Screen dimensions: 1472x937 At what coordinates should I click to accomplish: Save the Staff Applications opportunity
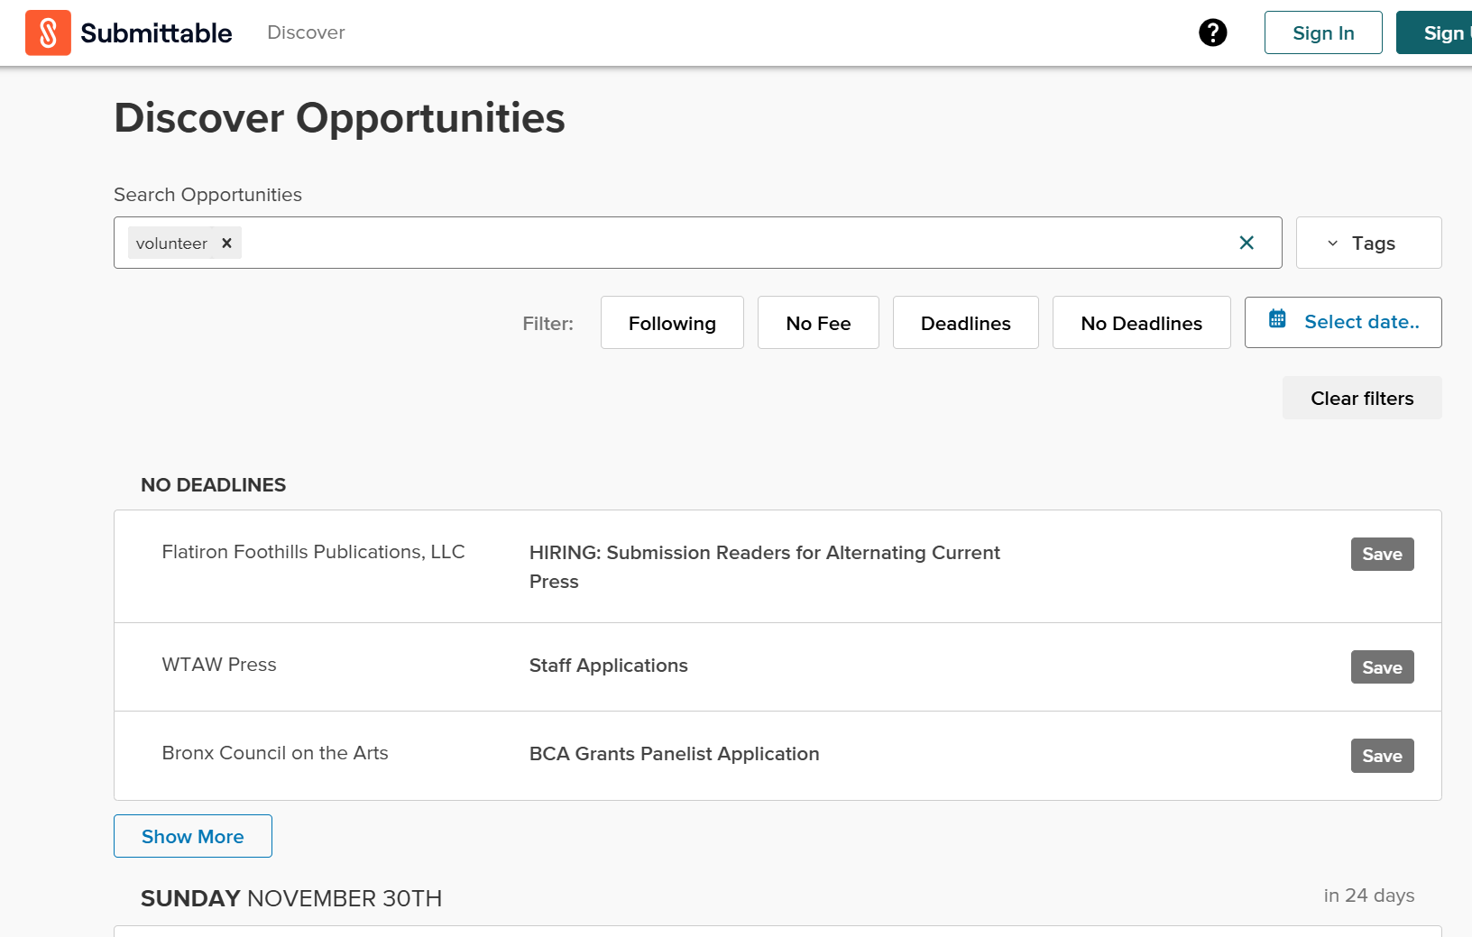1382,667
